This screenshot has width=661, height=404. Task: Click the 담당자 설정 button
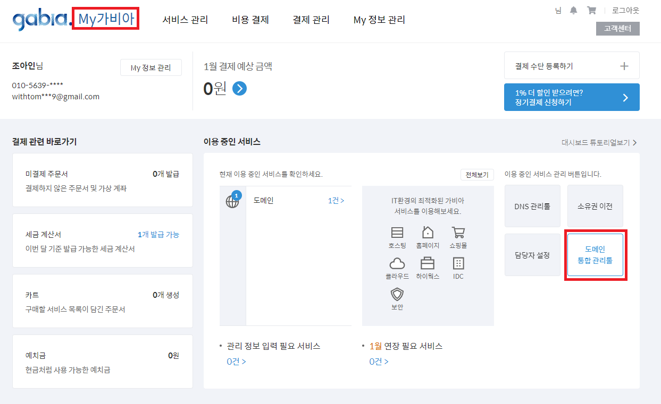point(532,255)
